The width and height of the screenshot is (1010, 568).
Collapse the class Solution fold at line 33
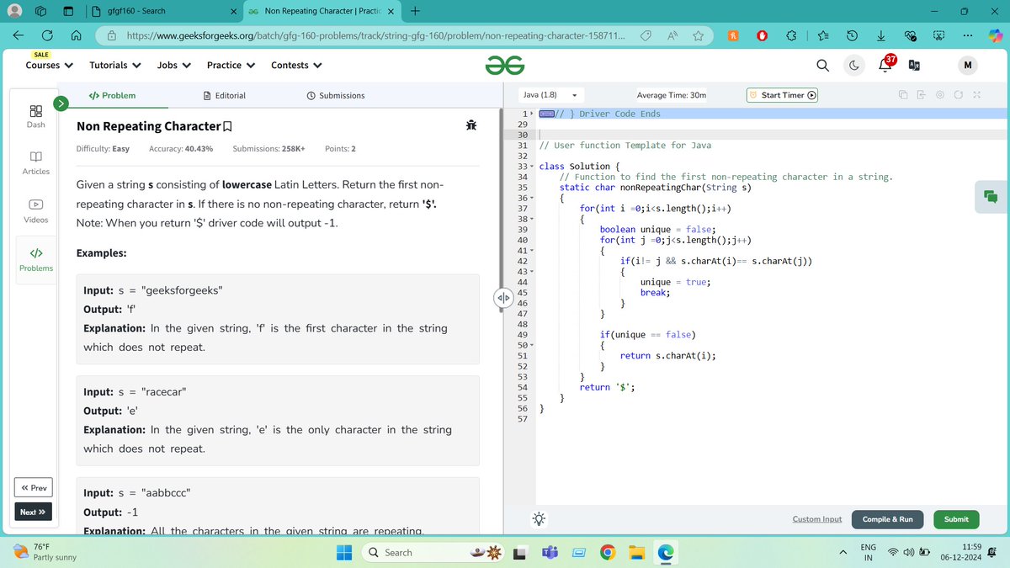(531, 167)
